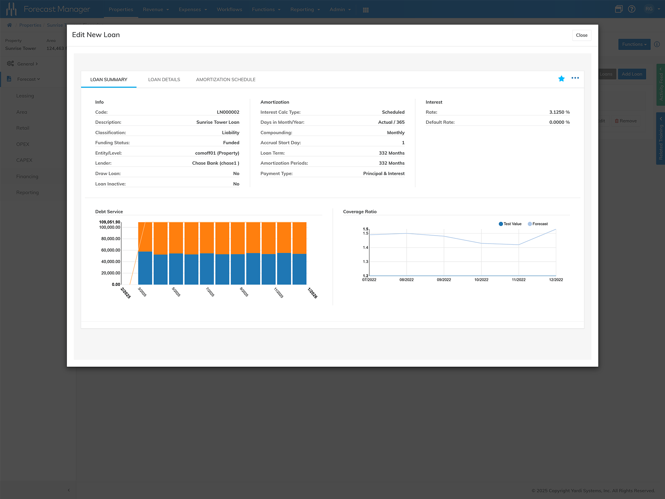Click the info icon beside Functions button
This screenshot has width=665, height=499.
[657, 44]
